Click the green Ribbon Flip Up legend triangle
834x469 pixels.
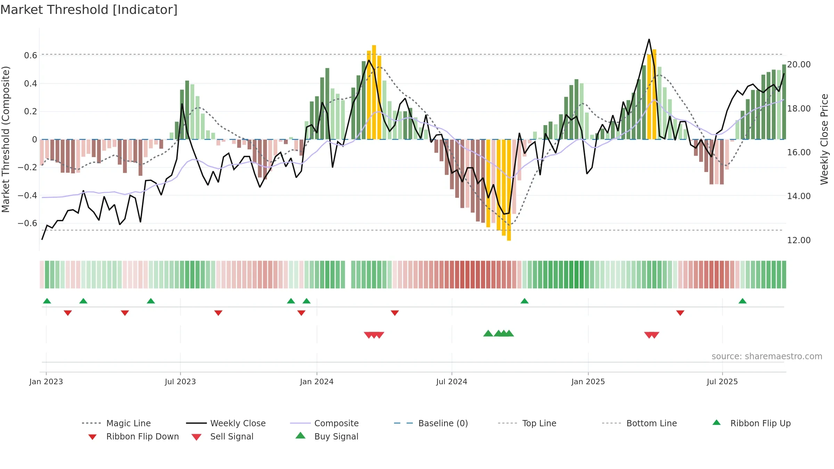click(717, 422)
